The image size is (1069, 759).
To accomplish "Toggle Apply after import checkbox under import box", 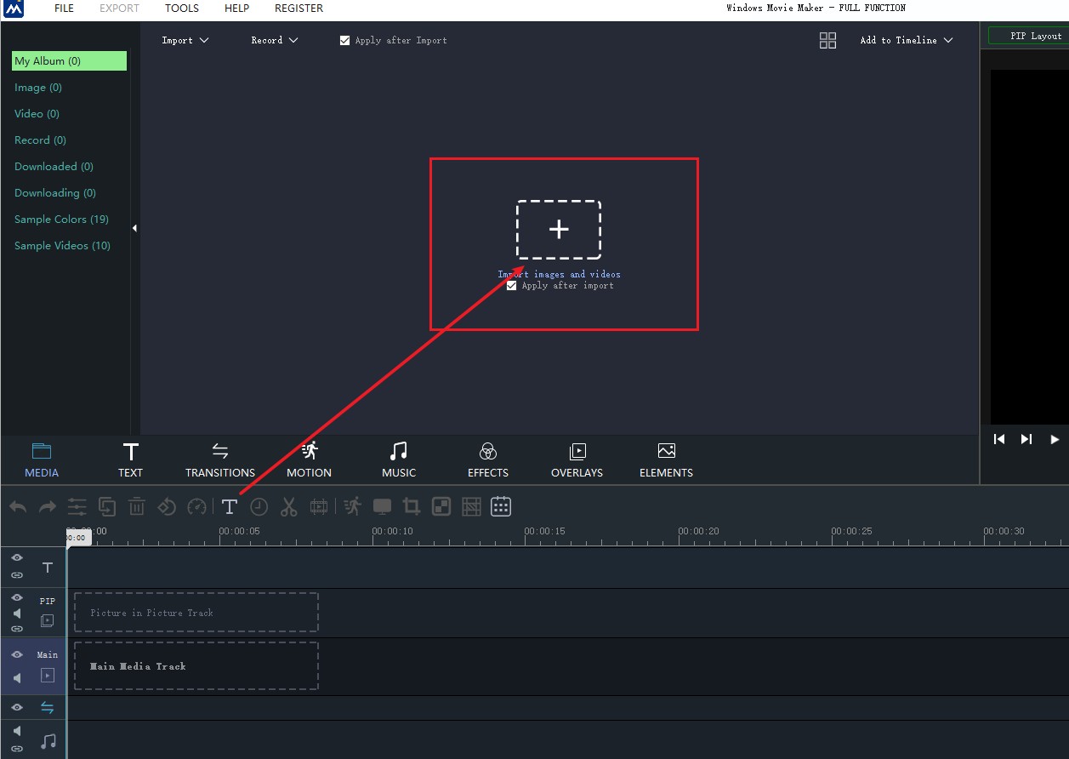I will [511, 286].
